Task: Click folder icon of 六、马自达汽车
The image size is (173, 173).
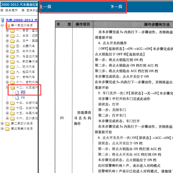Action: (12, 57)
